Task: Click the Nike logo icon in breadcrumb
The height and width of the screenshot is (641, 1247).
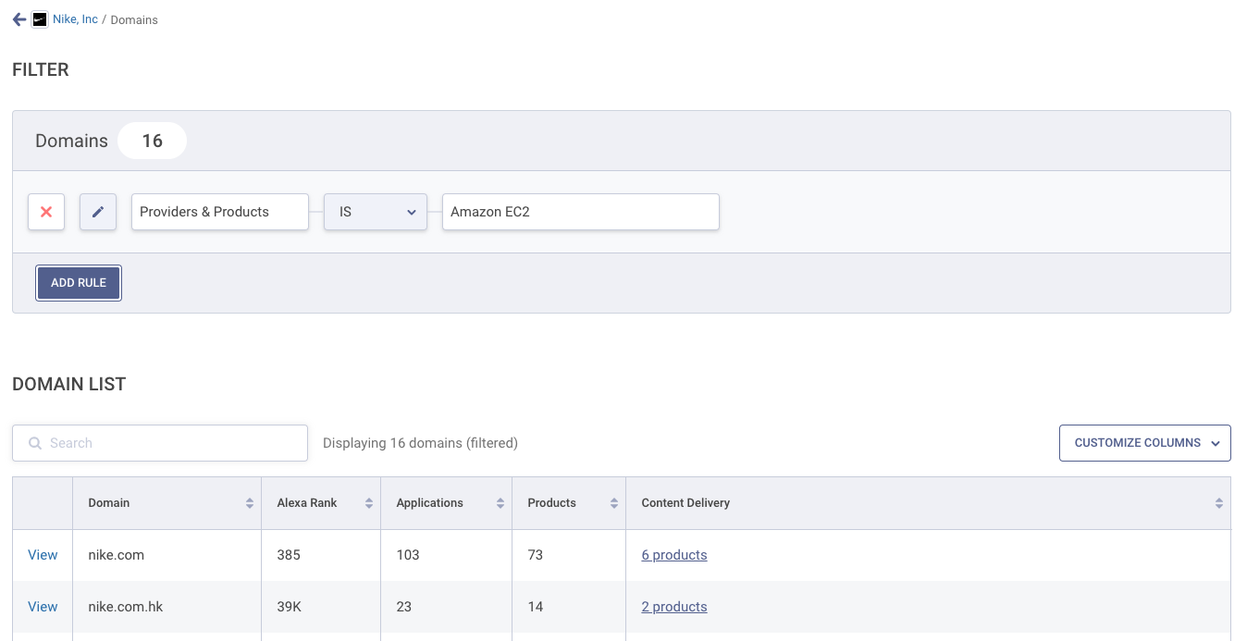Action: click(40, 19)
